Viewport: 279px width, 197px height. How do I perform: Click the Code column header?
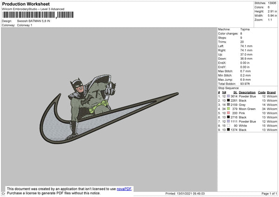[x=262, y=92]
